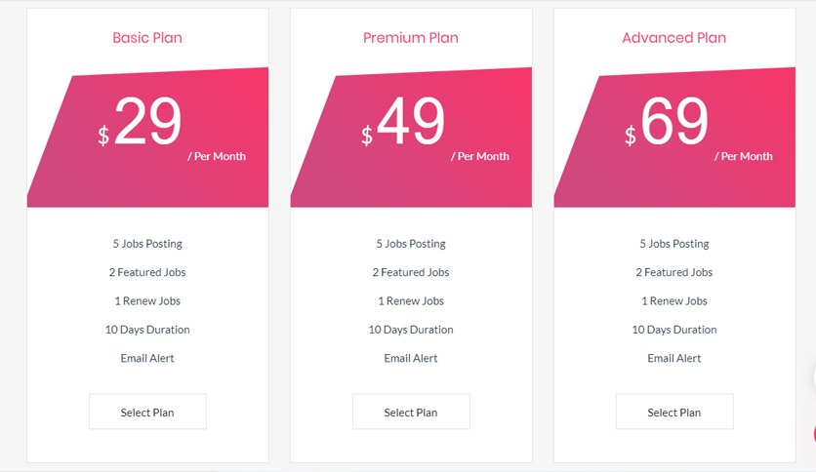Click the pink circle icon at right edge
Screen dimensions: 816x472
click(x=813, y=434)
